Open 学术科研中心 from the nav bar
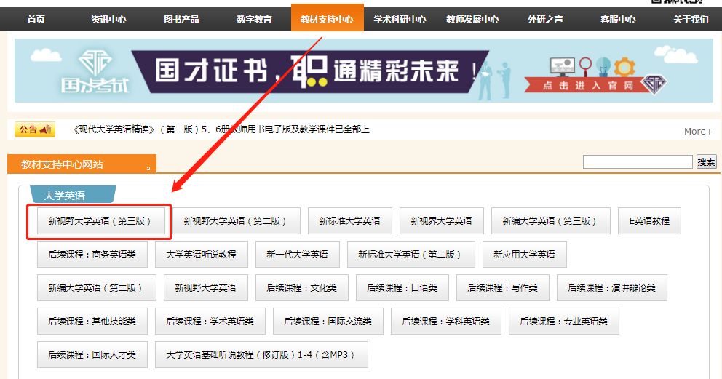 click(x=400, y=20)
